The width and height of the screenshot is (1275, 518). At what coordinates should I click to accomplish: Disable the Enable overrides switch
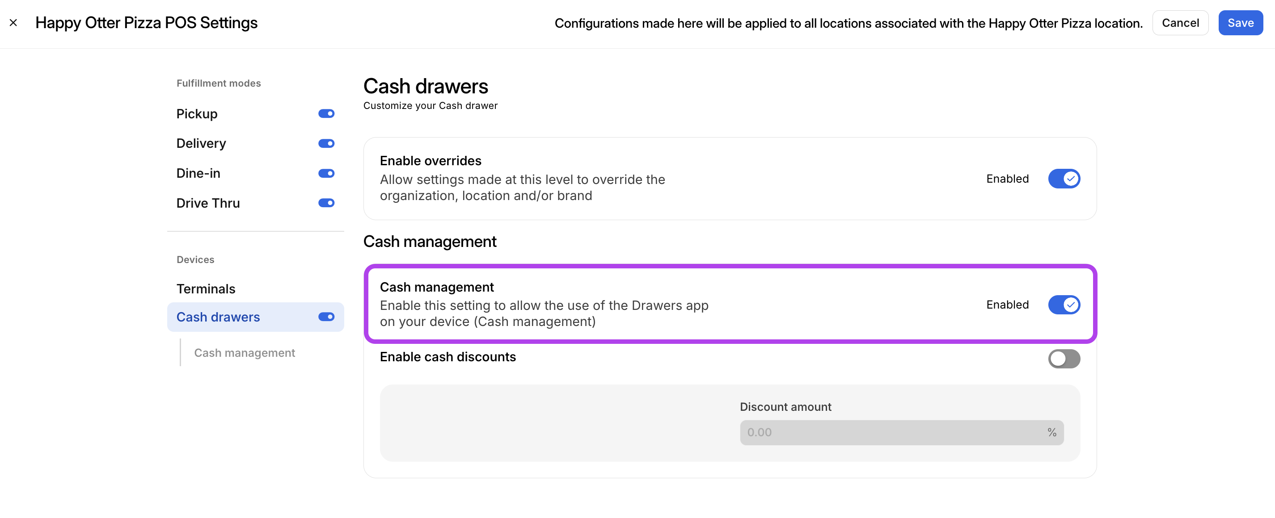[1064, 179]
